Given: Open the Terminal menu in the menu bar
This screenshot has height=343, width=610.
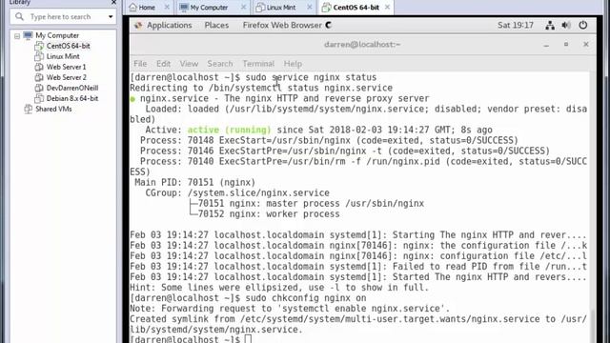Looking at the screenshot, I should point(258,64).
